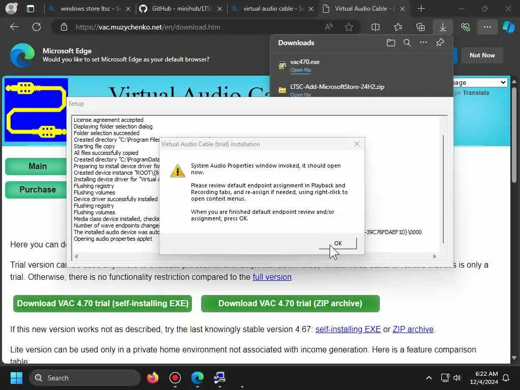Open a new browser tab
This screenshot has width=520, height=390.
click(421, 9)
